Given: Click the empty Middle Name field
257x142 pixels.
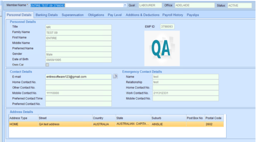Looking at the screenshot, I should 78,44.
